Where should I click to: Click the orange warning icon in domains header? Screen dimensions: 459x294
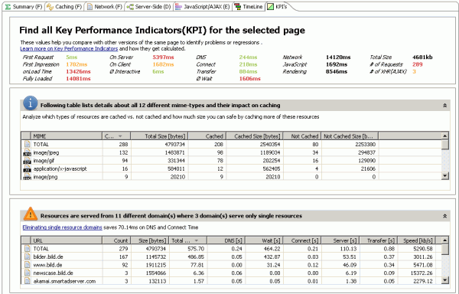pyautogui.click(x=30, y=214)
